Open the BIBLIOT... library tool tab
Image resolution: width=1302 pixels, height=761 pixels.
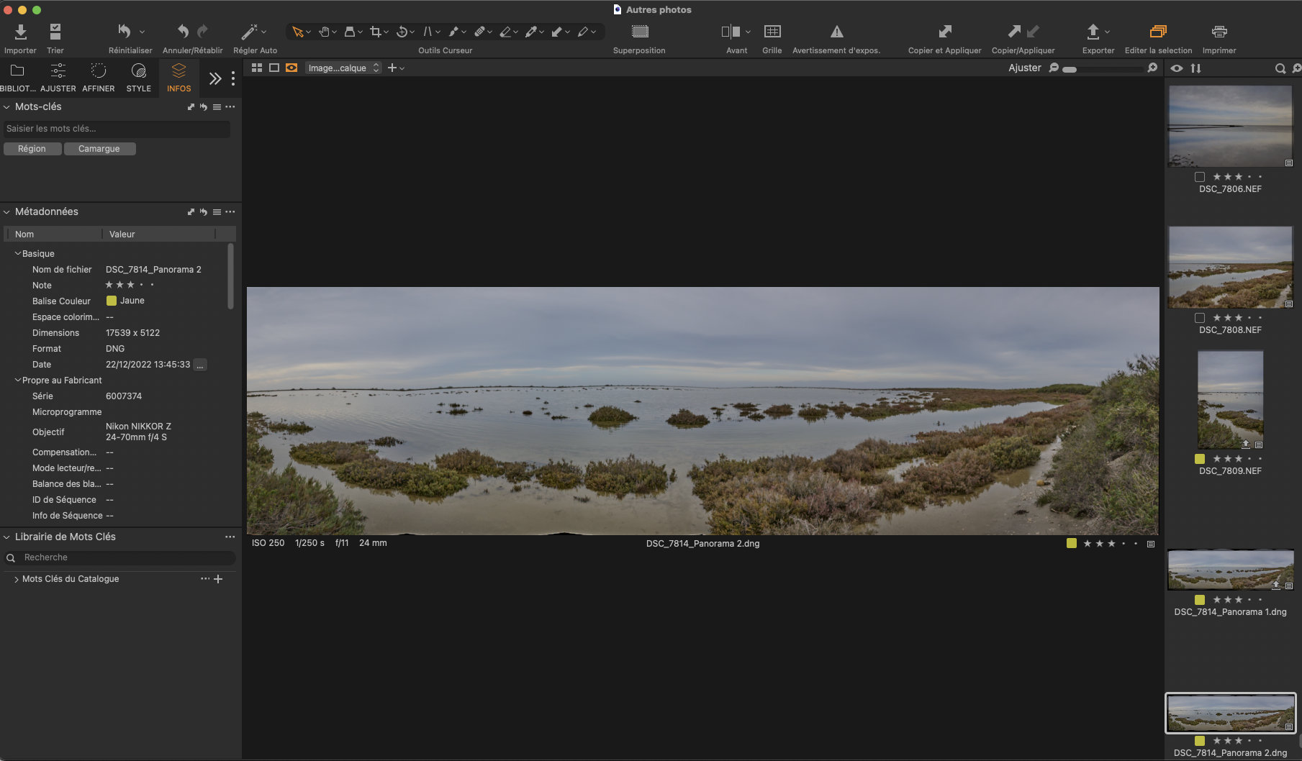(17, 77)
